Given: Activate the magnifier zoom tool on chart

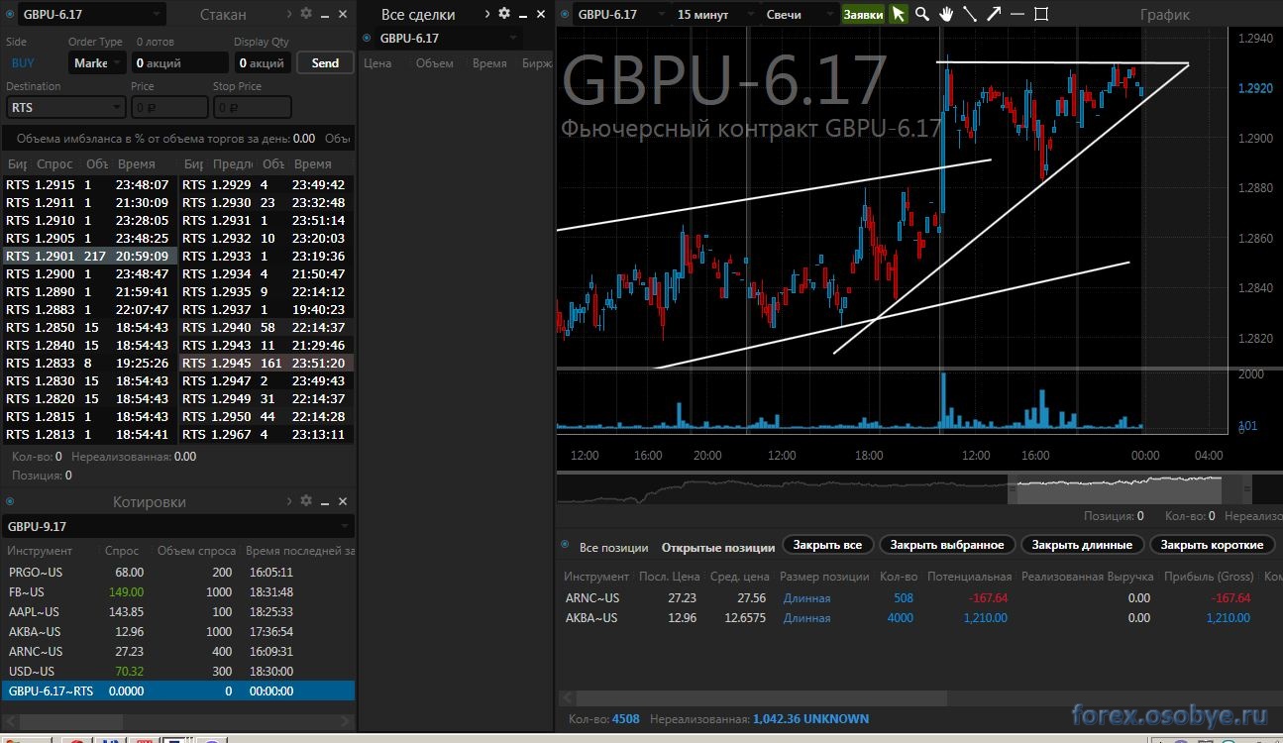Looking at the screenshot, I should pos(922,14).
